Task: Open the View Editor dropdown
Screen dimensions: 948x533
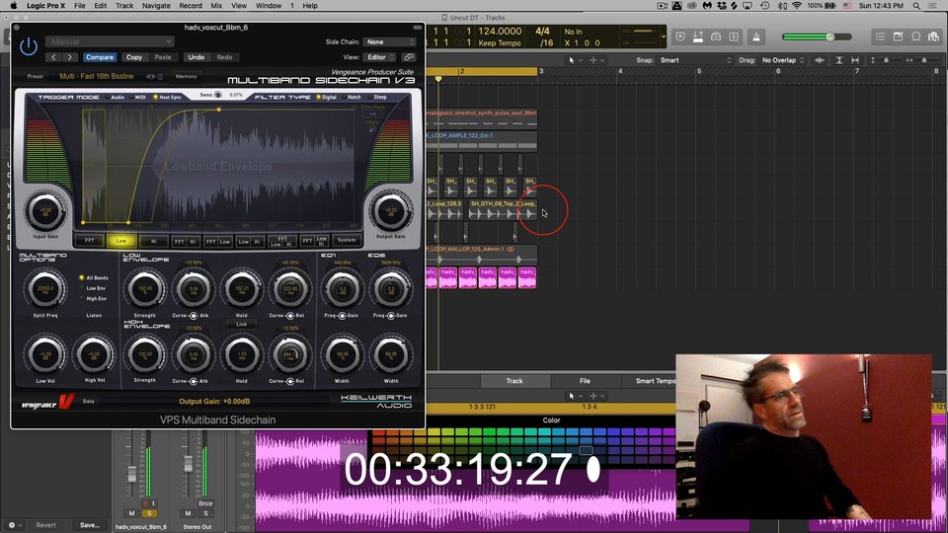Action: 379,57
